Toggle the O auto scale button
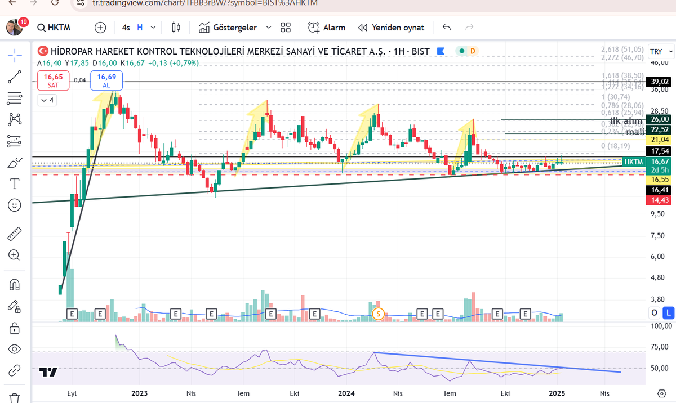The width and height of the screenshot is (676, 403). pos(655,312)
